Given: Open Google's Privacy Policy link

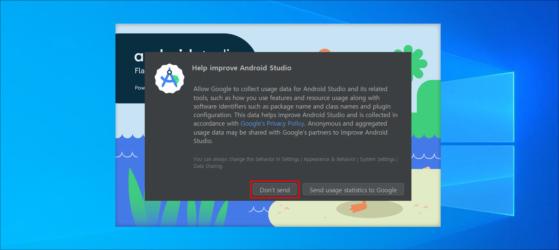Looking at the screenshot, I should [273, 123].
